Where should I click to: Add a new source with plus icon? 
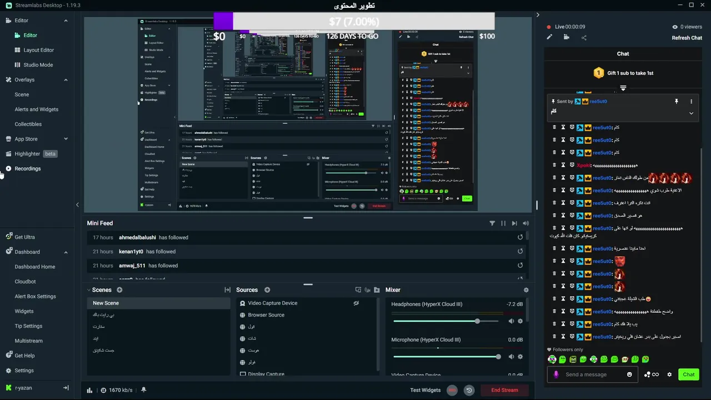(x=267, y=290)
